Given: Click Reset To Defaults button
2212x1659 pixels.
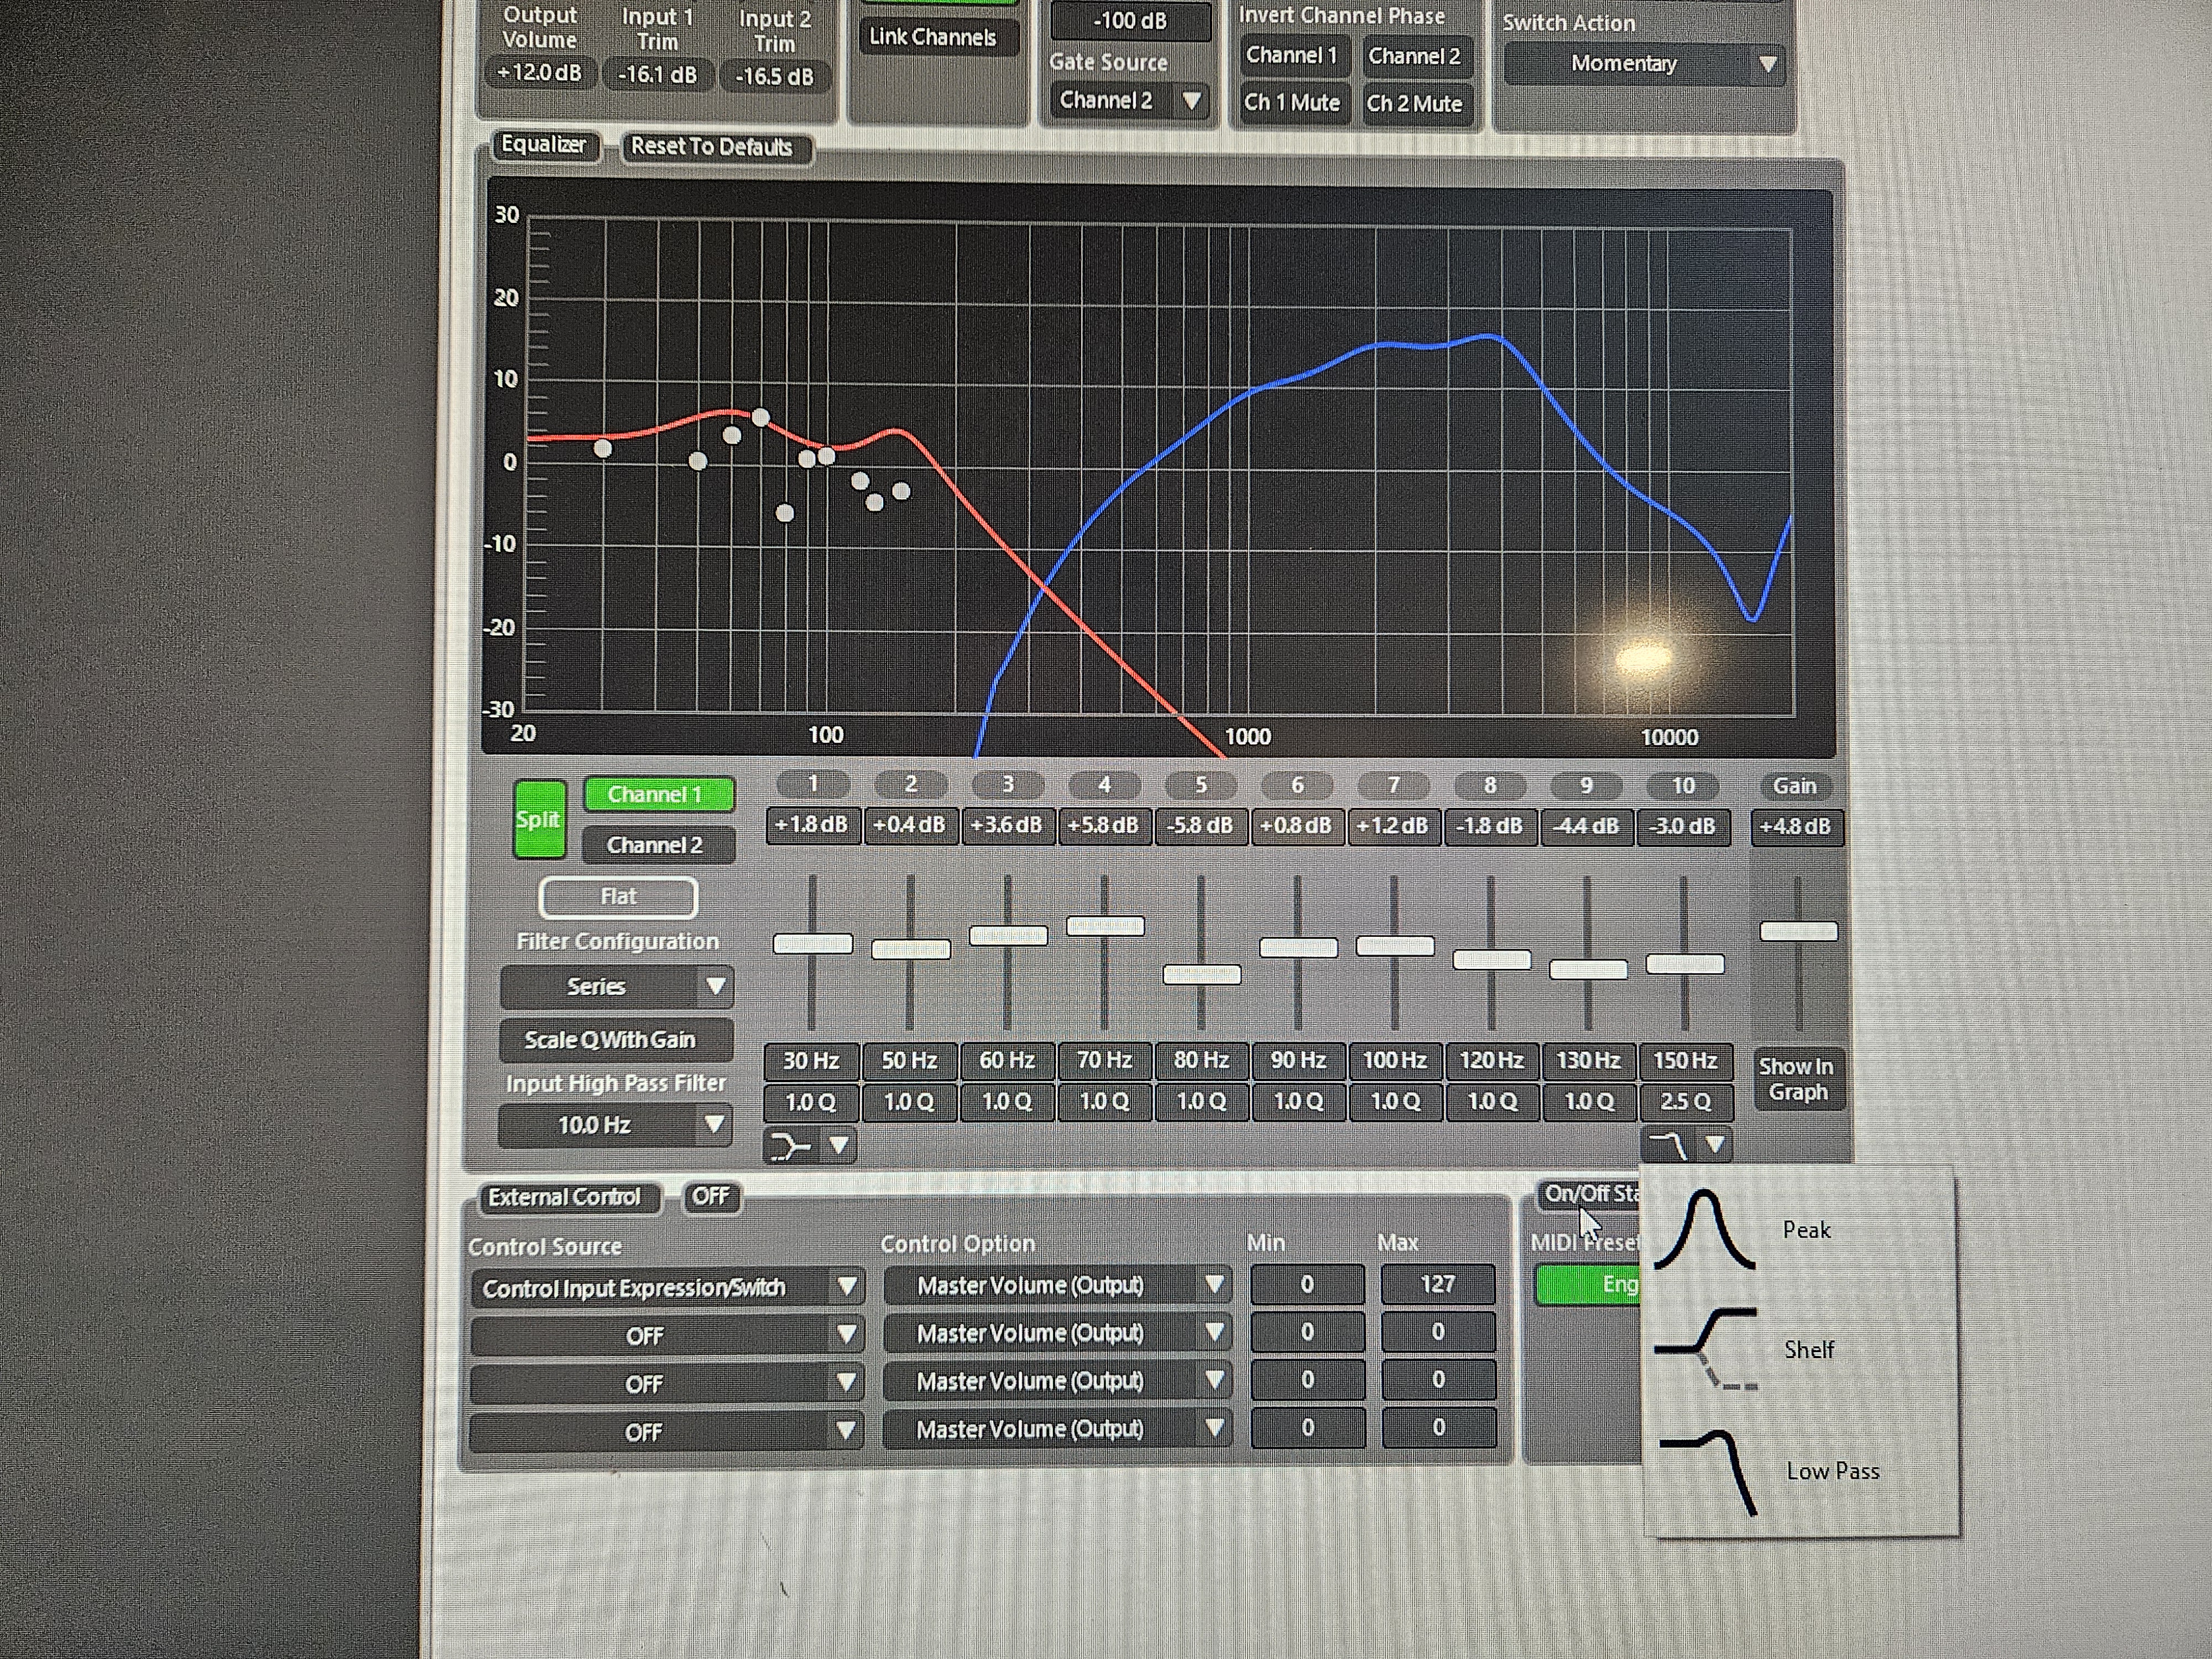Looking at the screenshot, I should tap(712, 146).
